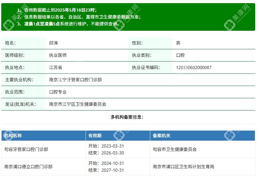This screenshot has width=259, height=183.
Task: Click the 性别 field label
Action: [x=137, y=43]
